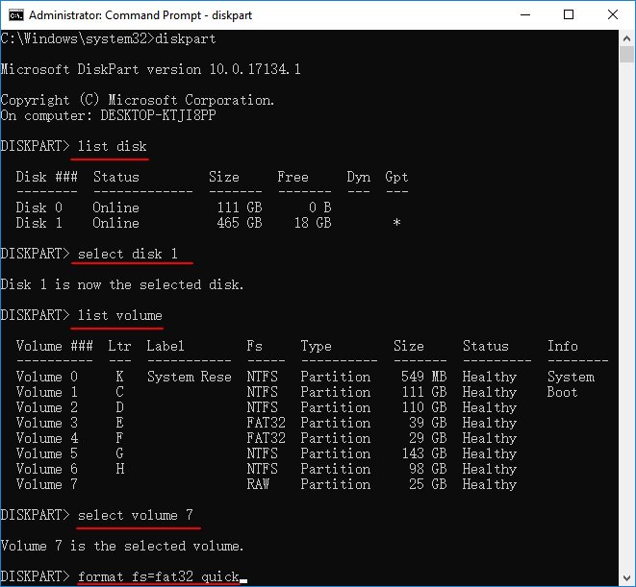The image size is (636, 587).
Task: Click the scrollbar up arrow
Action: click(626, 39)
